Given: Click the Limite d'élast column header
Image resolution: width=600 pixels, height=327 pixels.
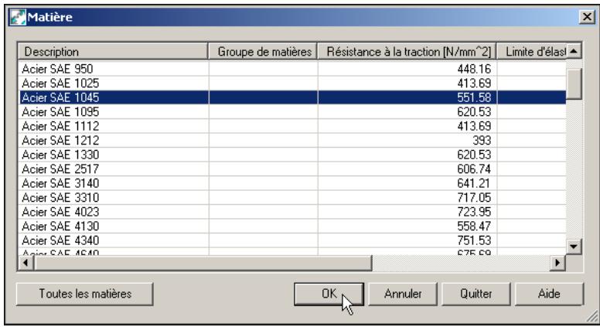Looking at the screenshot, I should (x=531, y=52).
